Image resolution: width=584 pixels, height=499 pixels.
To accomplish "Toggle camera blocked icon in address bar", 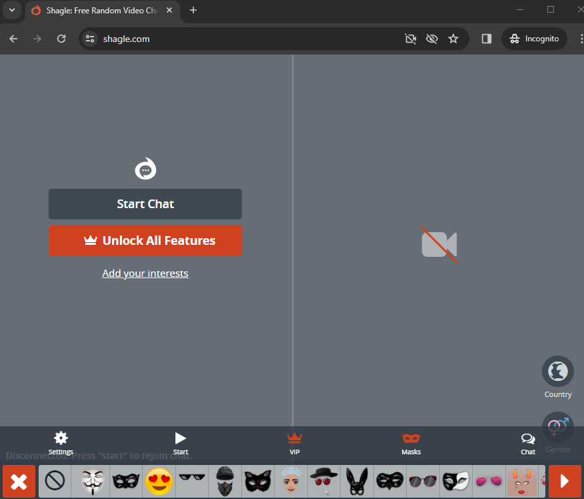I will click(411, 39).
